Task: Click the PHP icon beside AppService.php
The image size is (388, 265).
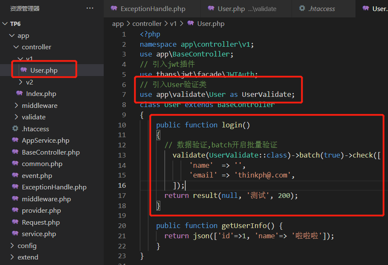Action: [x=15, y=141]
